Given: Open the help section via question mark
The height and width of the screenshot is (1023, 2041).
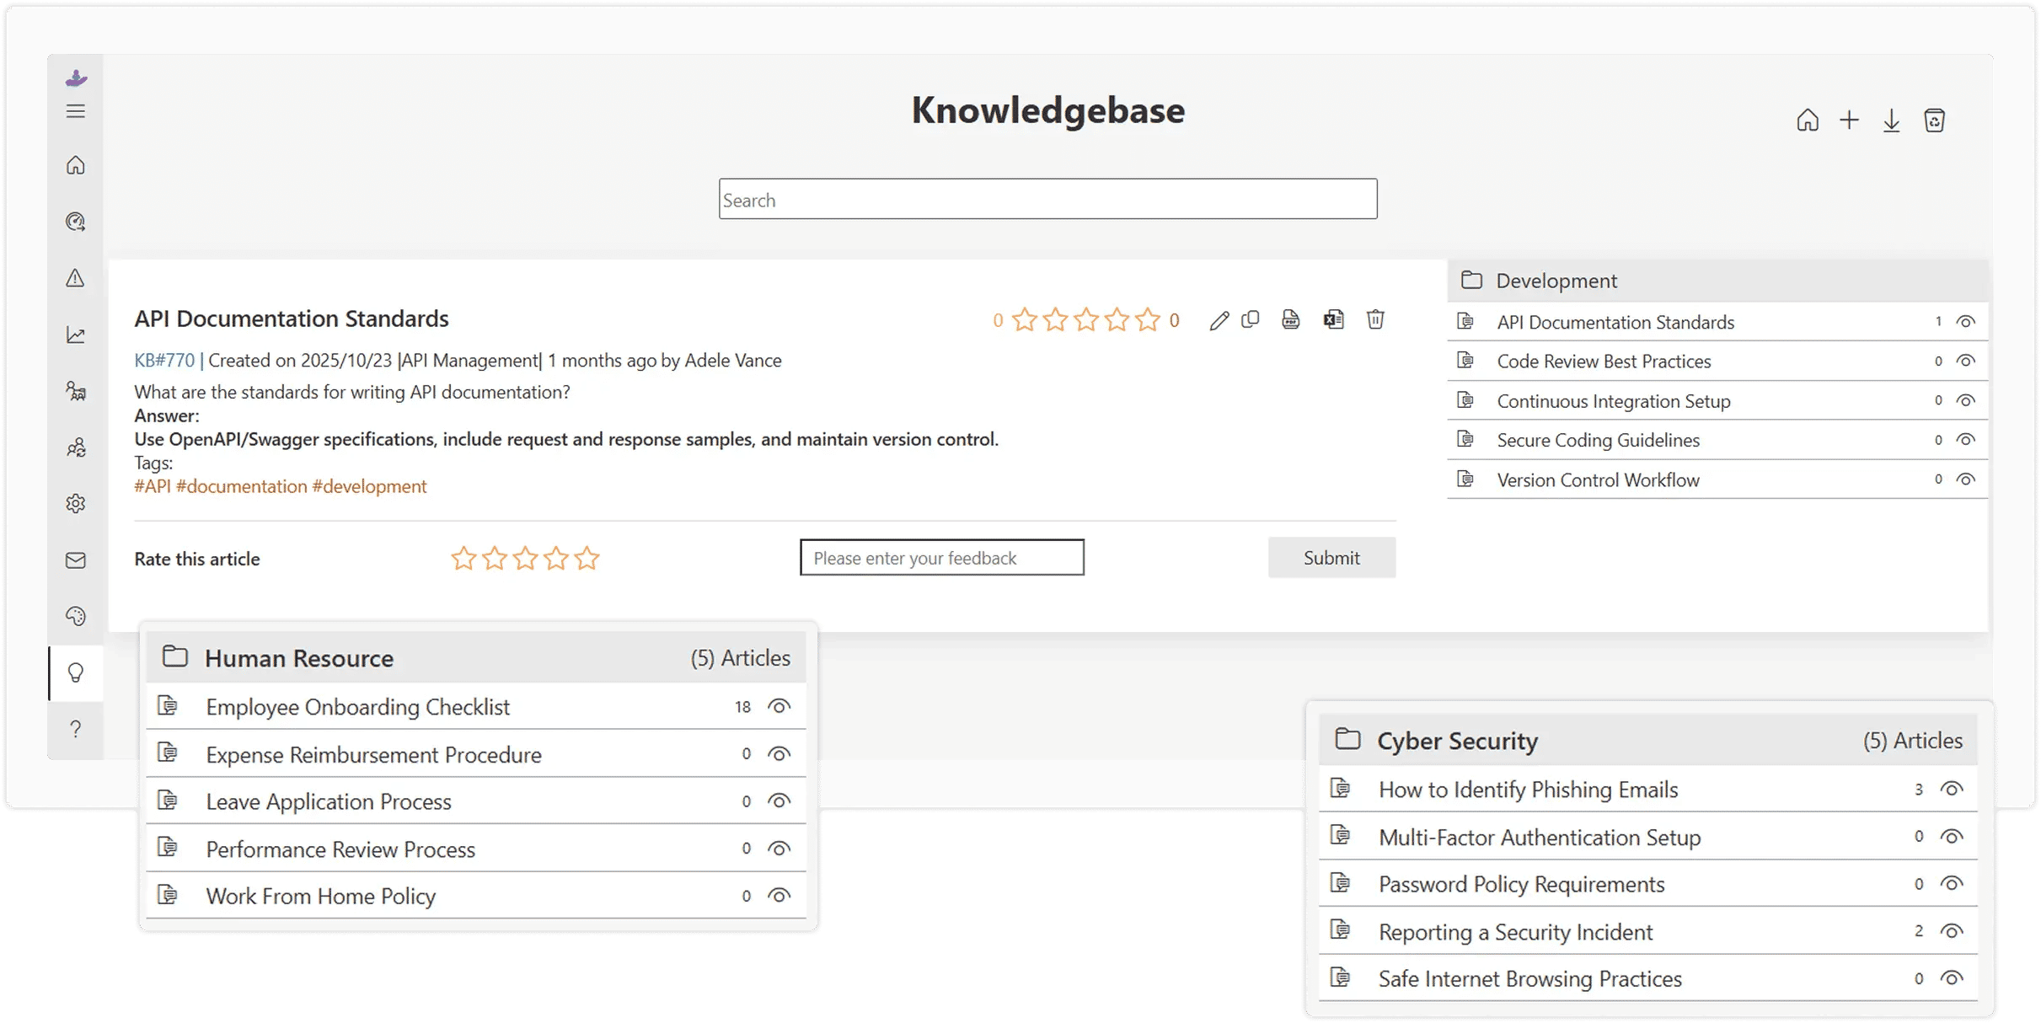Looking at the screenshot, I should pos(76,728).
